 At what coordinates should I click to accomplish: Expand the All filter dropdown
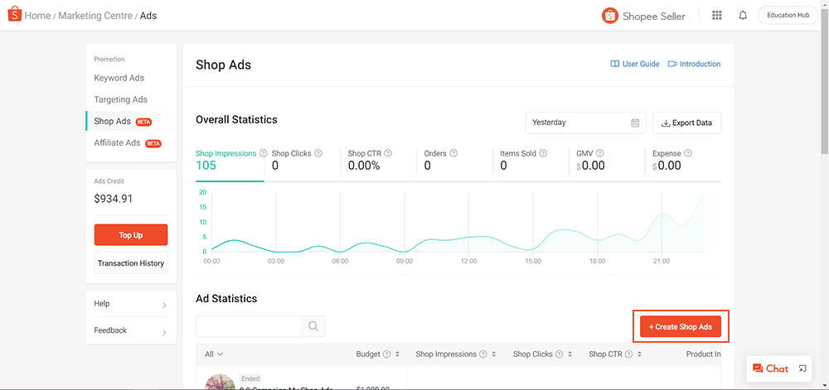[214, 354]
